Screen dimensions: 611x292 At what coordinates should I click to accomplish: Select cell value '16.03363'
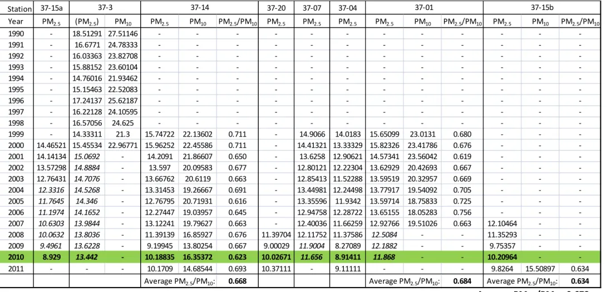pos(87,56)
